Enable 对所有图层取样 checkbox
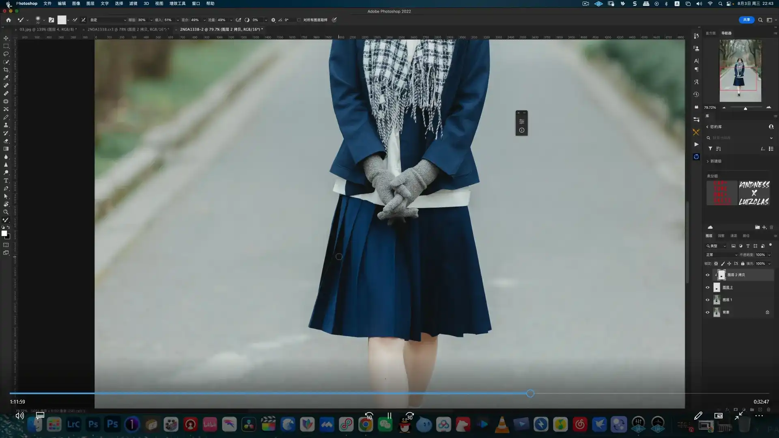The width and height of the screenshot is (779, 438). [x=299, y=20]
